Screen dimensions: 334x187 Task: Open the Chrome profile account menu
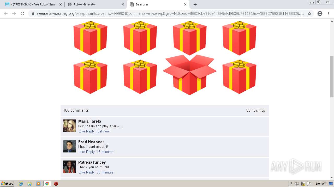coord(320,14)
